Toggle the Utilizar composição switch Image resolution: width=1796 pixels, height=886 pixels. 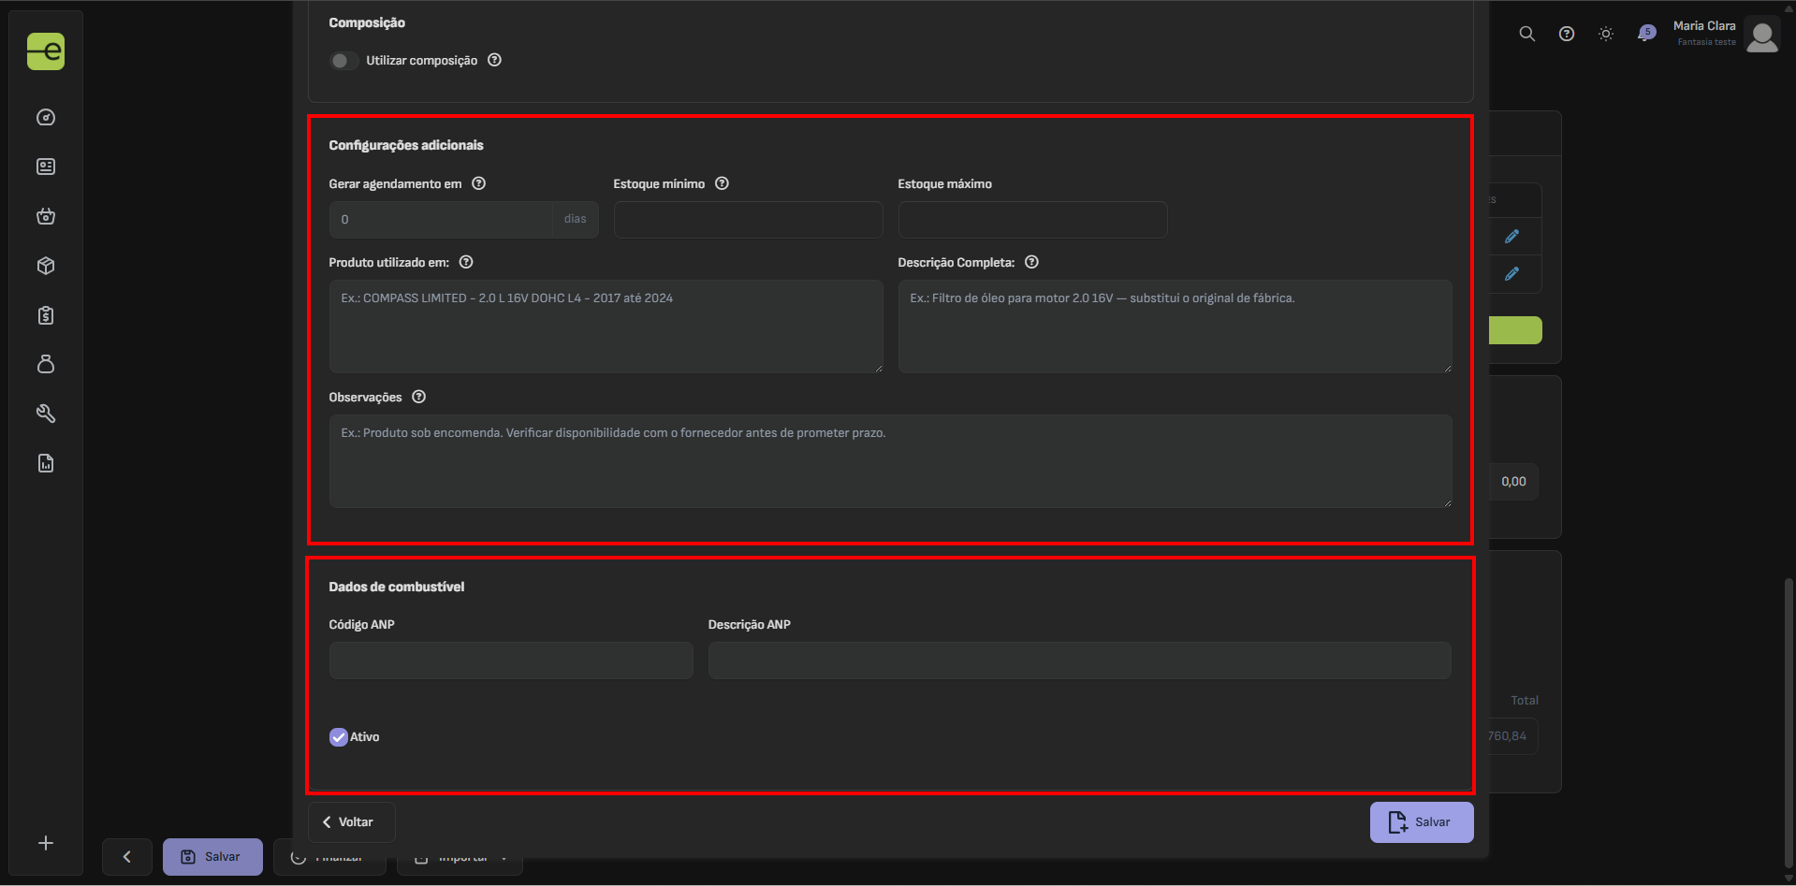(x=343, y=61)
